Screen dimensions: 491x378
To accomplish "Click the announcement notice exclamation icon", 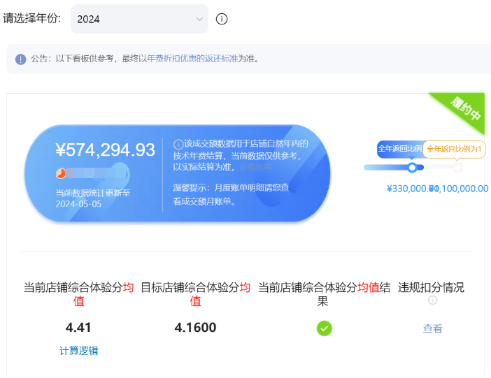I will click(20, 59).
